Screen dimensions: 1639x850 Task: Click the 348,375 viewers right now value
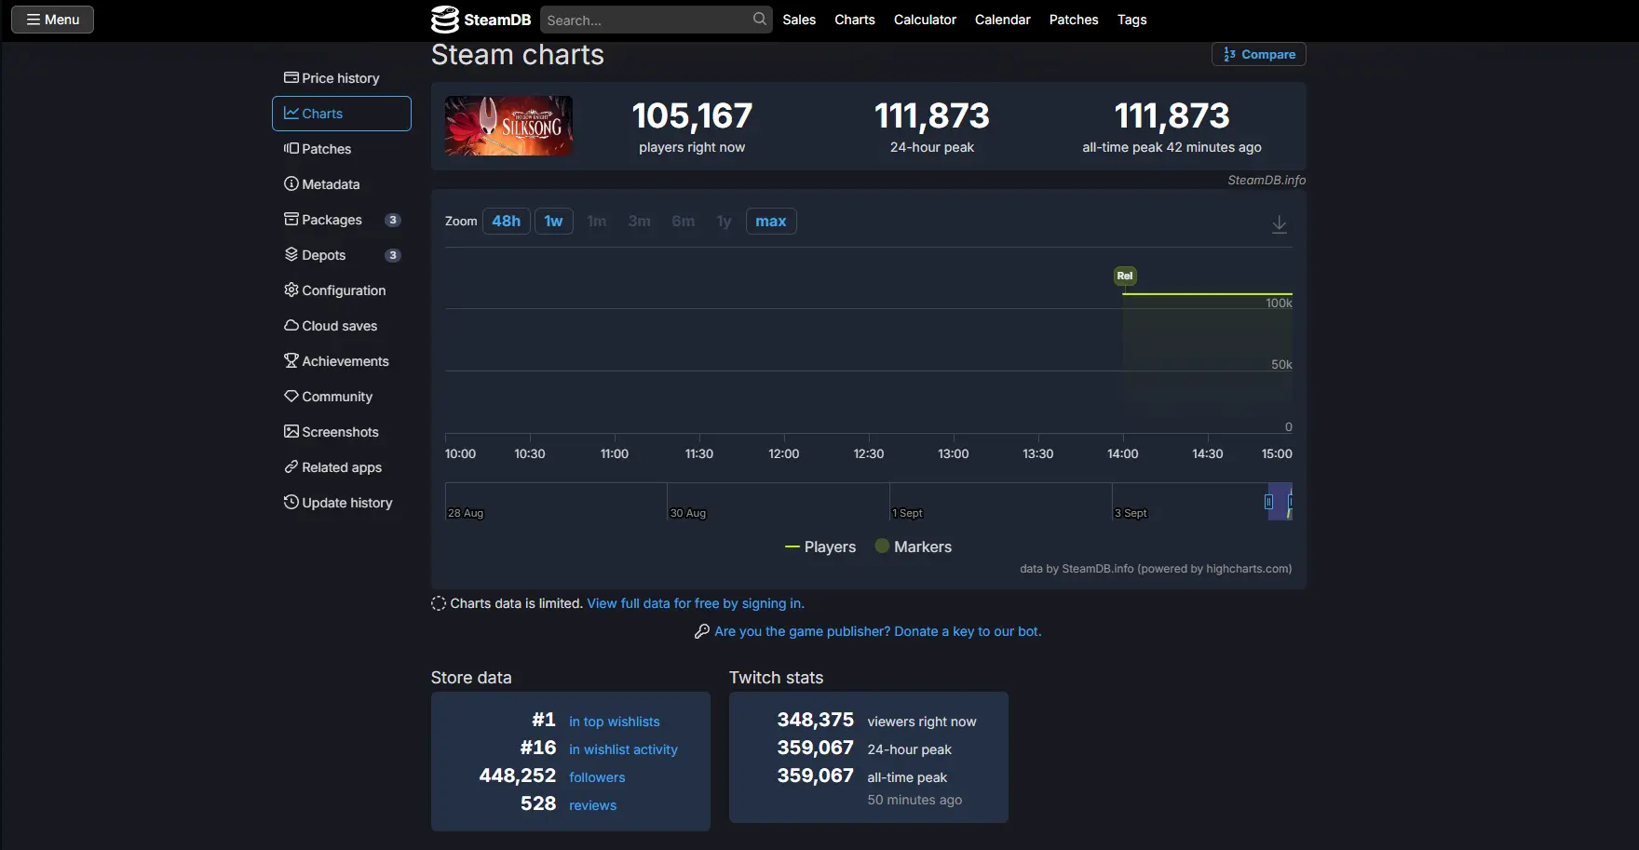[x=815, y=720]
